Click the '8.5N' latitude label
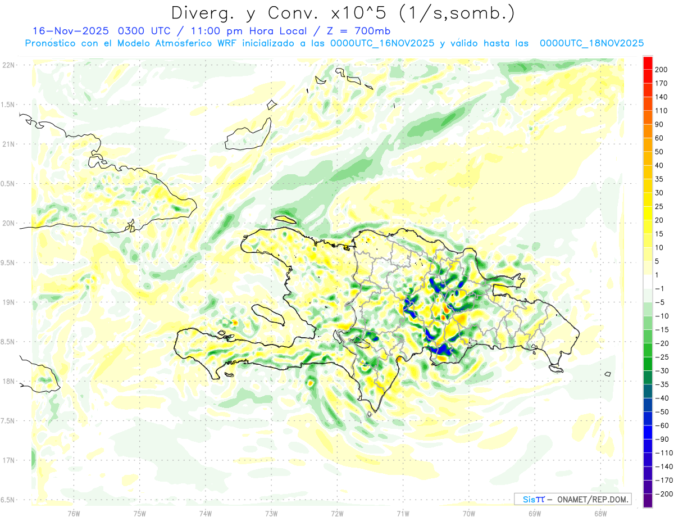Image resolution: width=674 pixels, height=521 pixels. tap(8, 342)
